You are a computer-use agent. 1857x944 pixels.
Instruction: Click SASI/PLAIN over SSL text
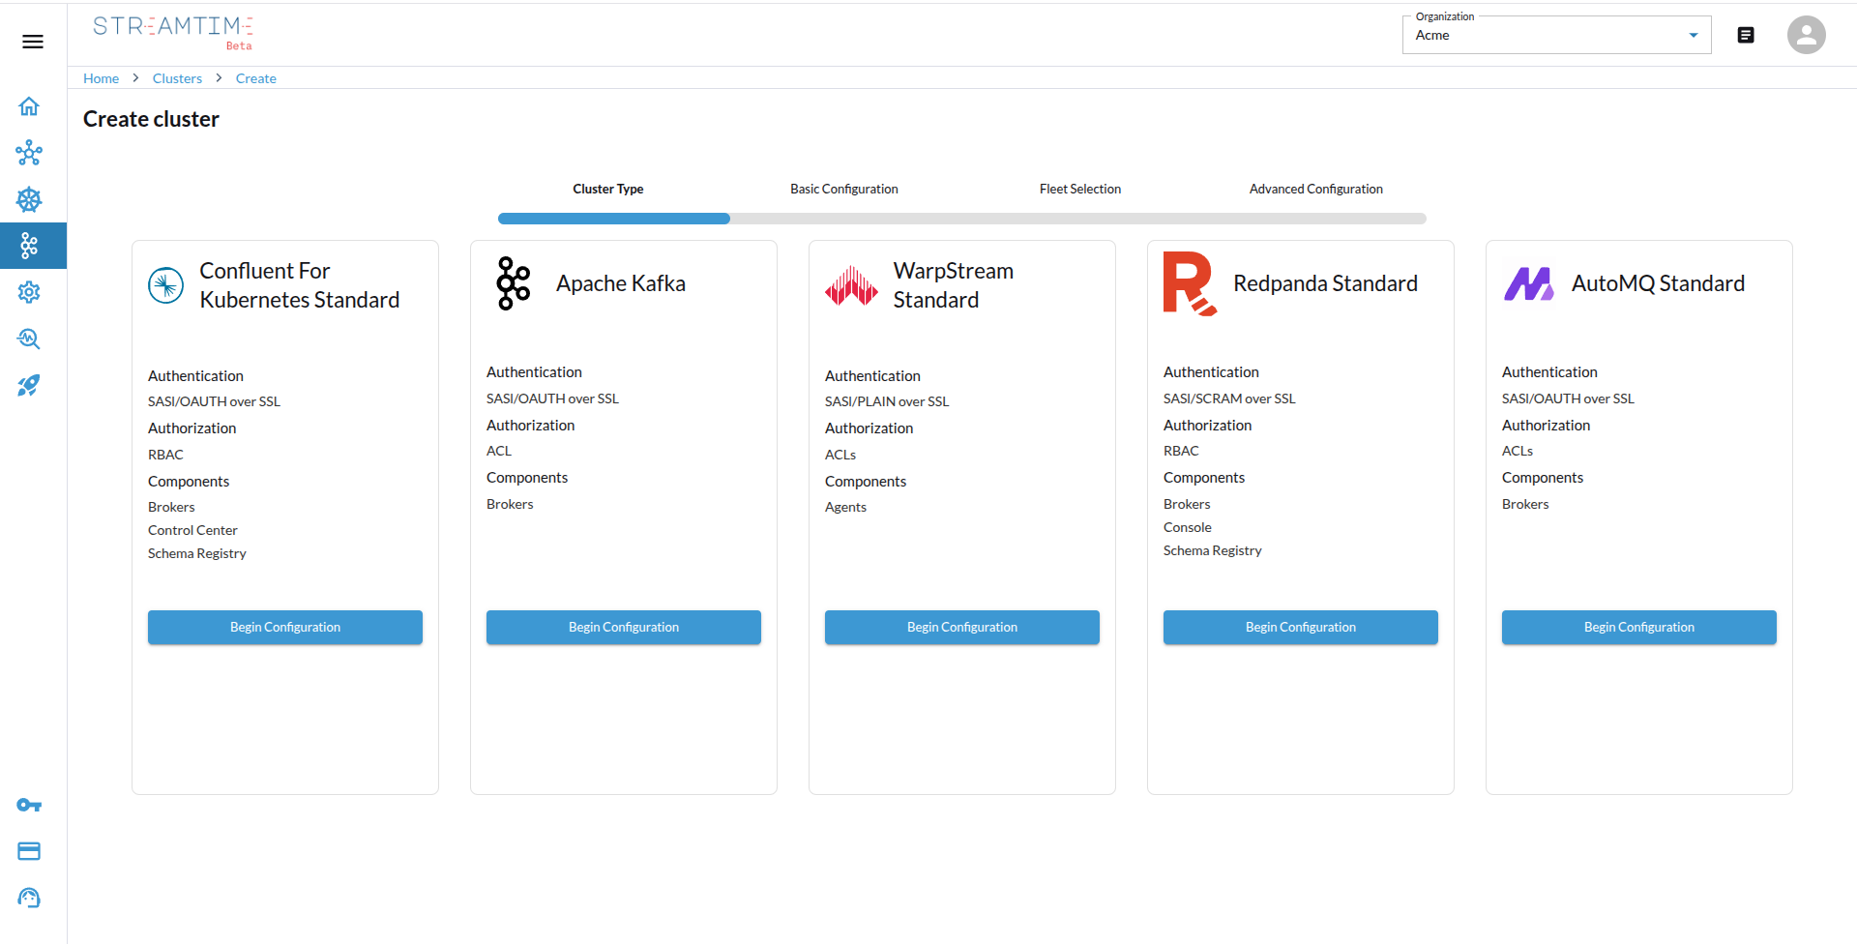click(887, 401)
